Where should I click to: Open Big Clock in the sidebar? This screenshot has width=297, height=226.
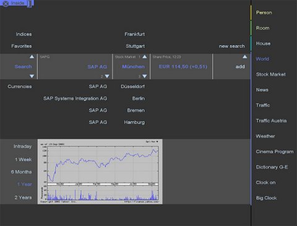click(x=266, y=198)
